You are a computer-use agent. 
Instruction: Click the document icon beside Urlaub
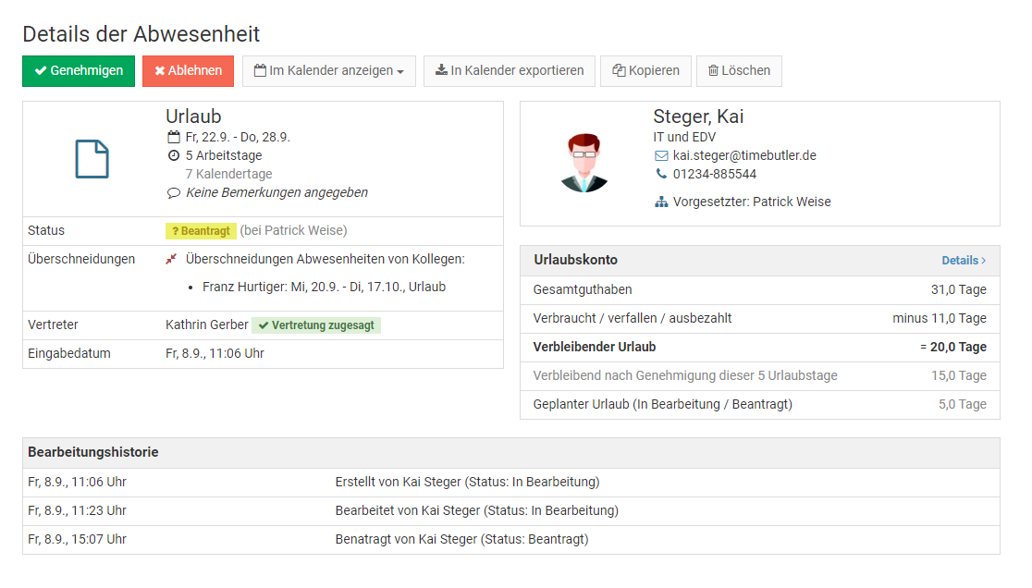(92, 159)
